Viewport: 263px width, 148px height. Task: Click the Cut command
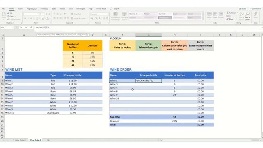click(x=10, y=13)
